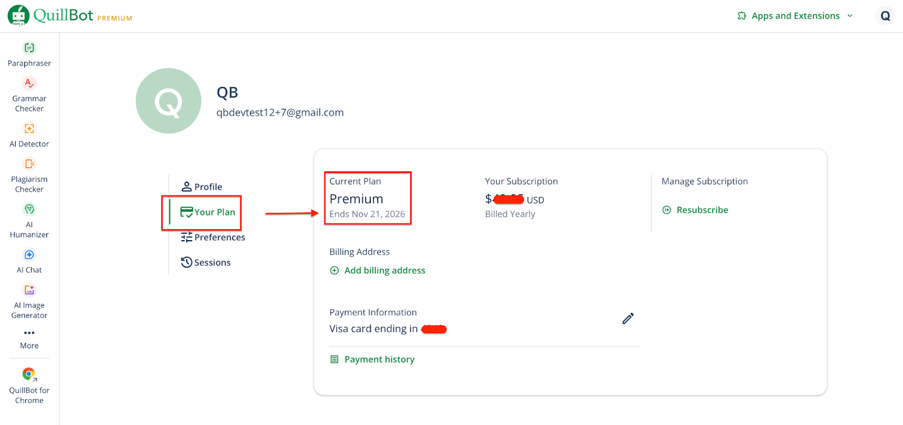Edit payment information with the pencil icon
The image size is (903, 425).
coord(628,318)
